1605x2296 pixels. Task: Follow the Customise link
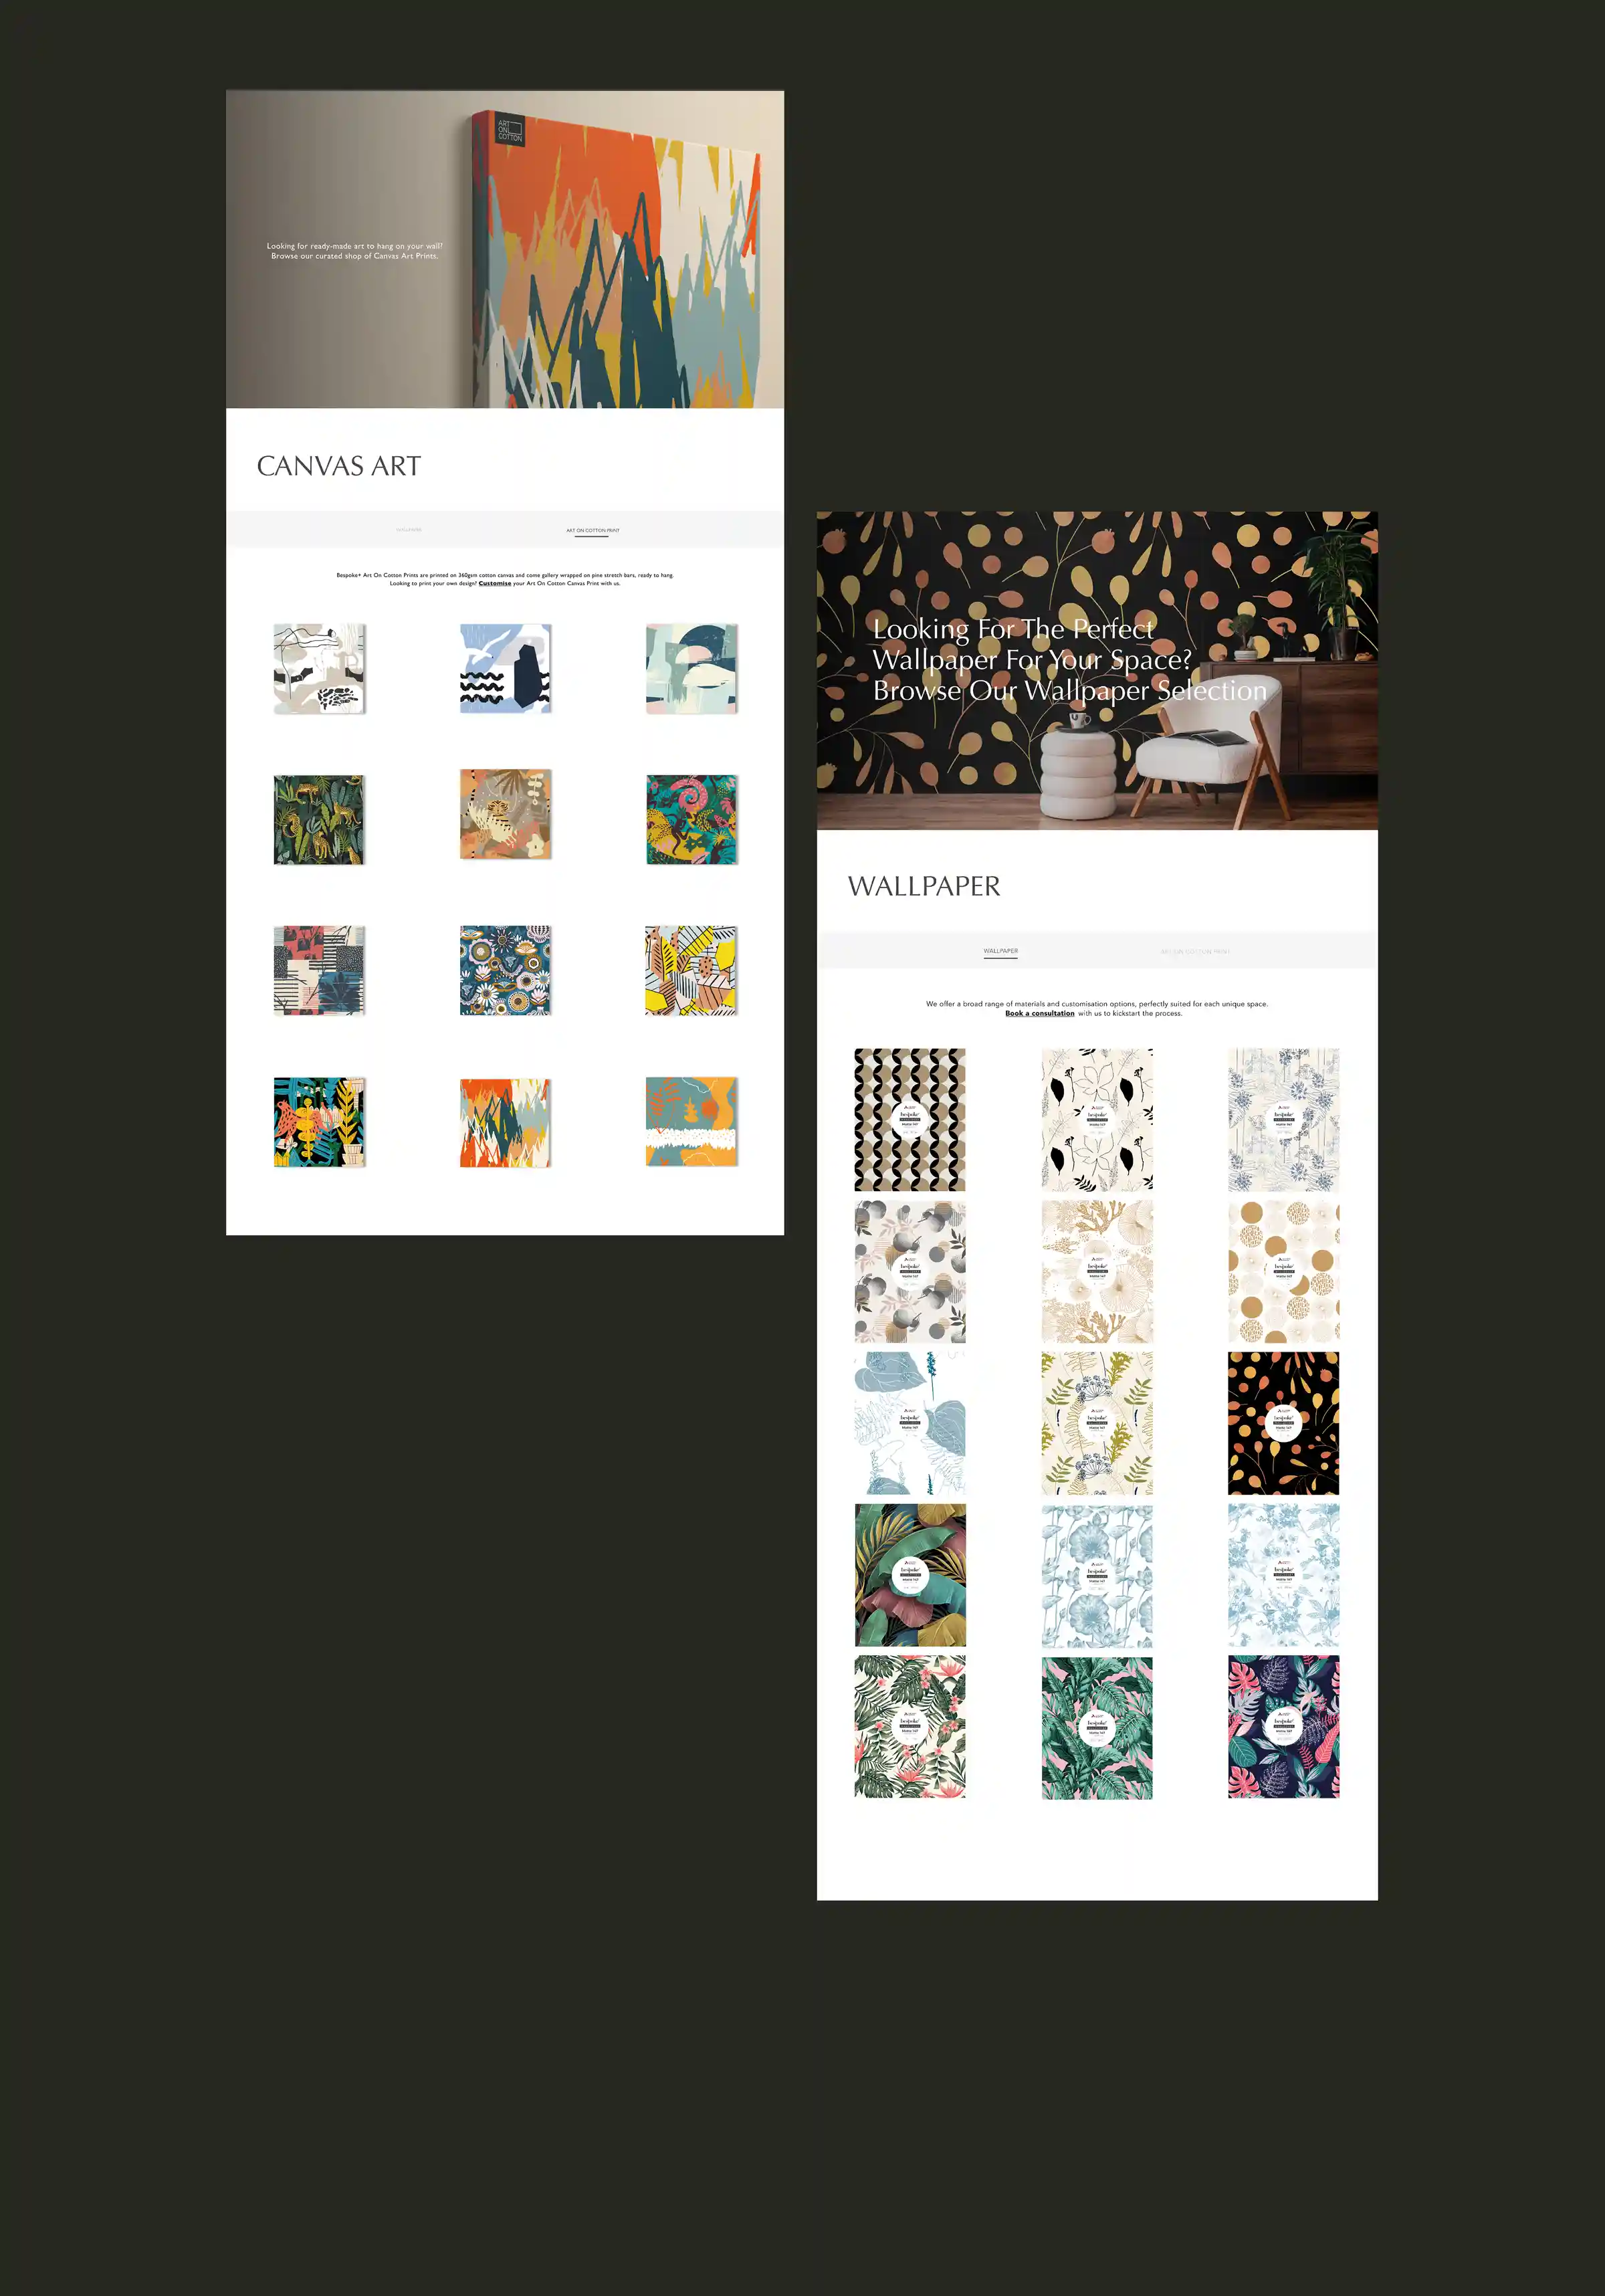point(495,584)
